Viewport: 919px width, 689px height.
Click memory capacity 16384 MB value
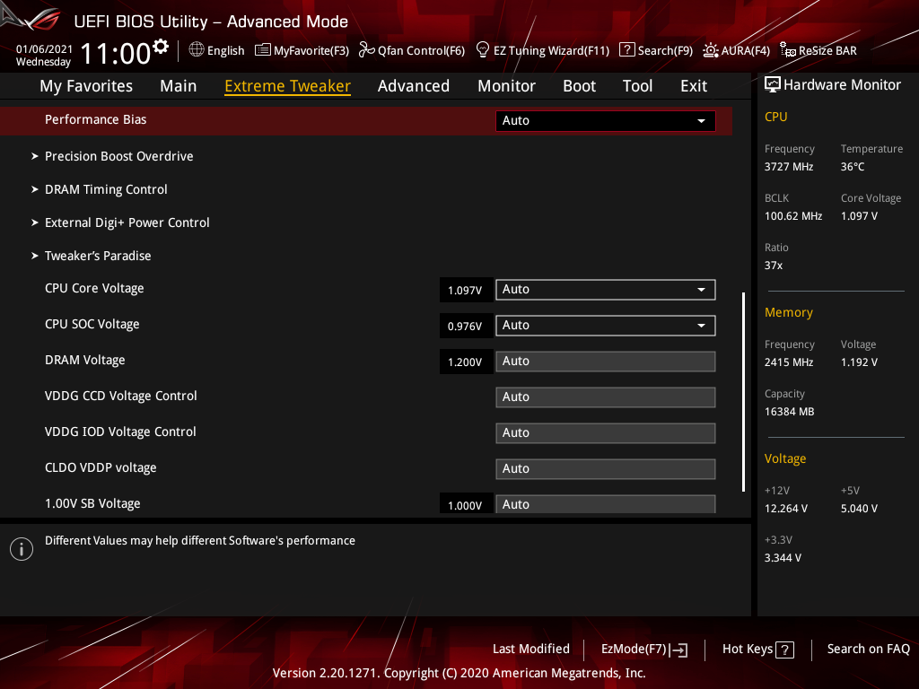(x=789, y=412)
